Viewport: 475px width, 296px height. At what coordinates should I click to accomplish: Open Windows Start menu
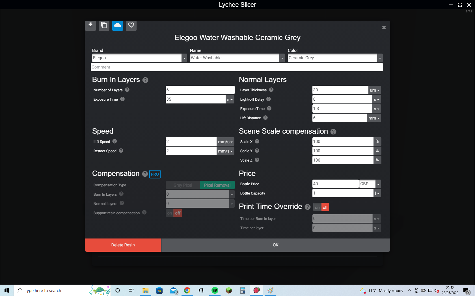tap(7, 290)
